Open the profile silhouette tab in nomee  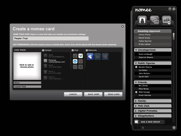tap(142, 20)
